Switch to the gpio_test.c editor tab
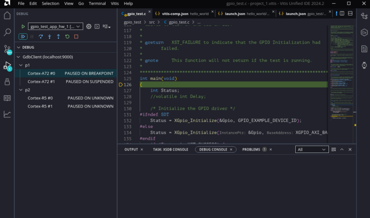The image size is (370, 218). 135,14
